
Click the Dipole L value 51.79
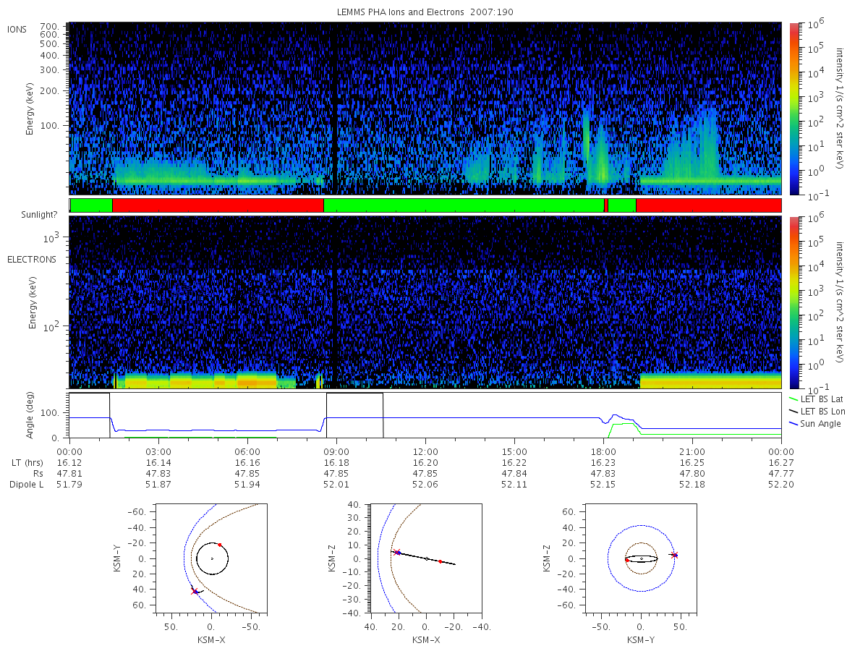(69, 485)
